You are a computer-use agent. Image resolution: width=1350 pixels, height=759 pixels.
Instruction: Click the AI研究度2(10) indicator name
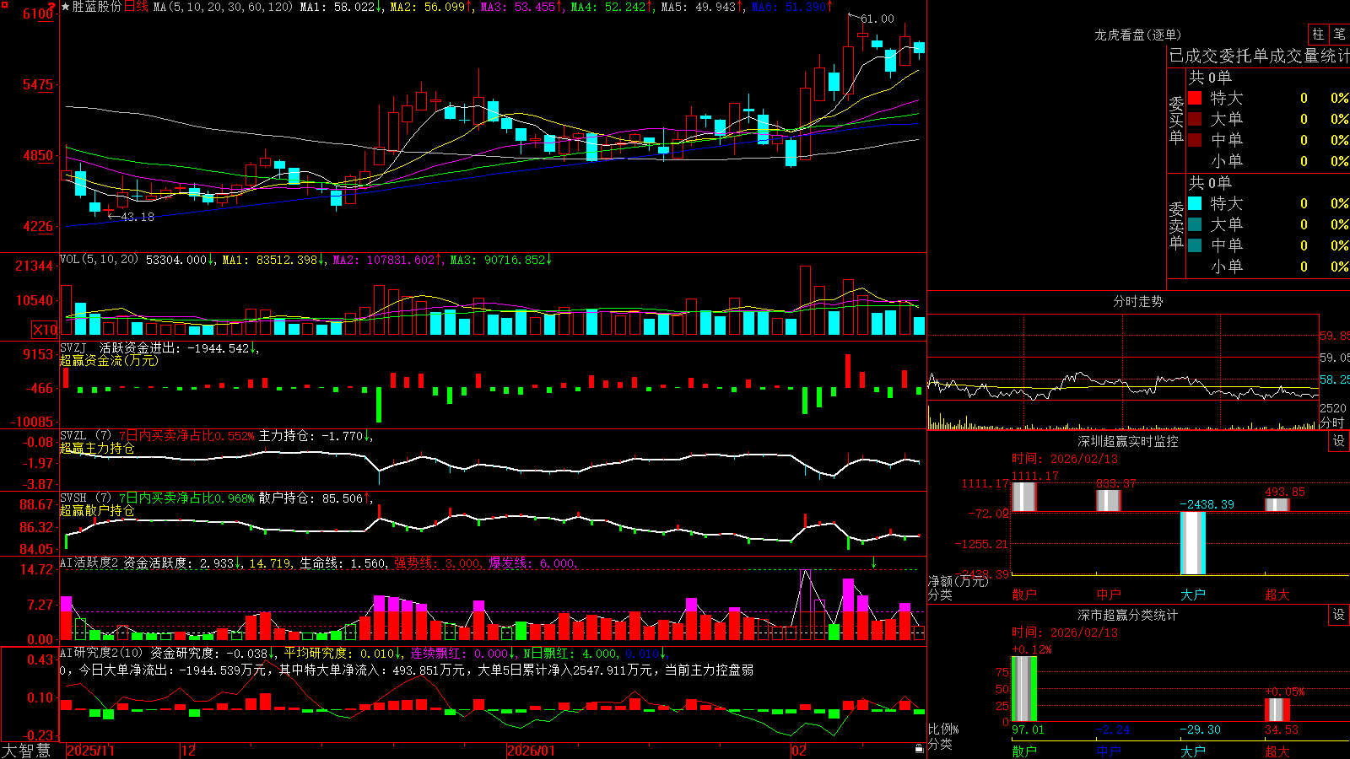(101, 653)
